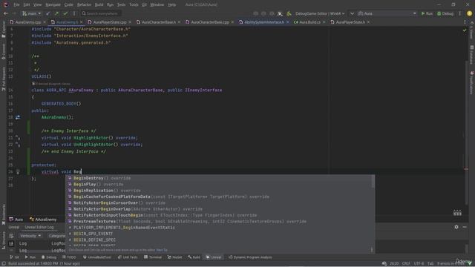This screenshot has width=475, height=267.
Task: Click the Run button
Action: [x=427, y=13]
